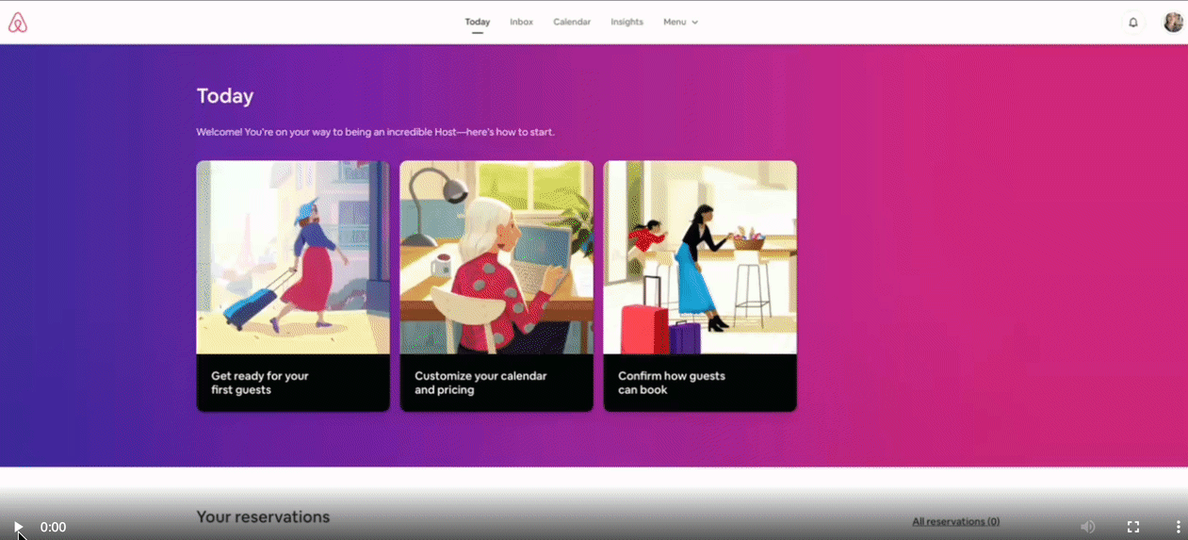The height and width of the screenshot is (540, 1188).
Task: Play the video
Action: (18, 527)
